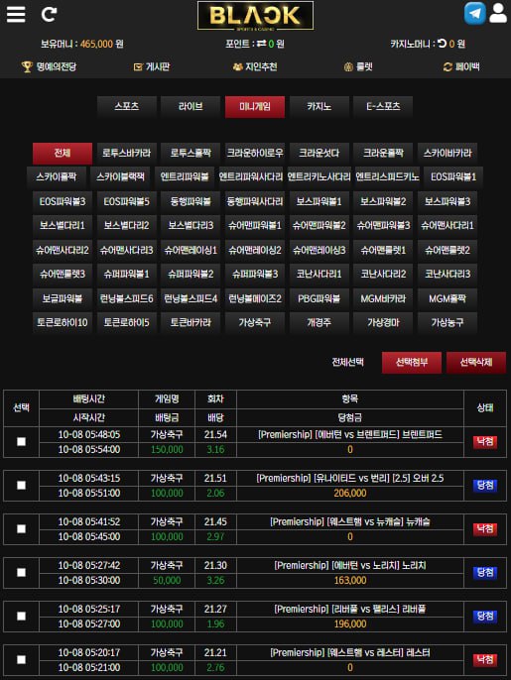Viewport: 511px width, 680px height.
Task: Click the 전체선택 link
Action: tap(347, 362)
